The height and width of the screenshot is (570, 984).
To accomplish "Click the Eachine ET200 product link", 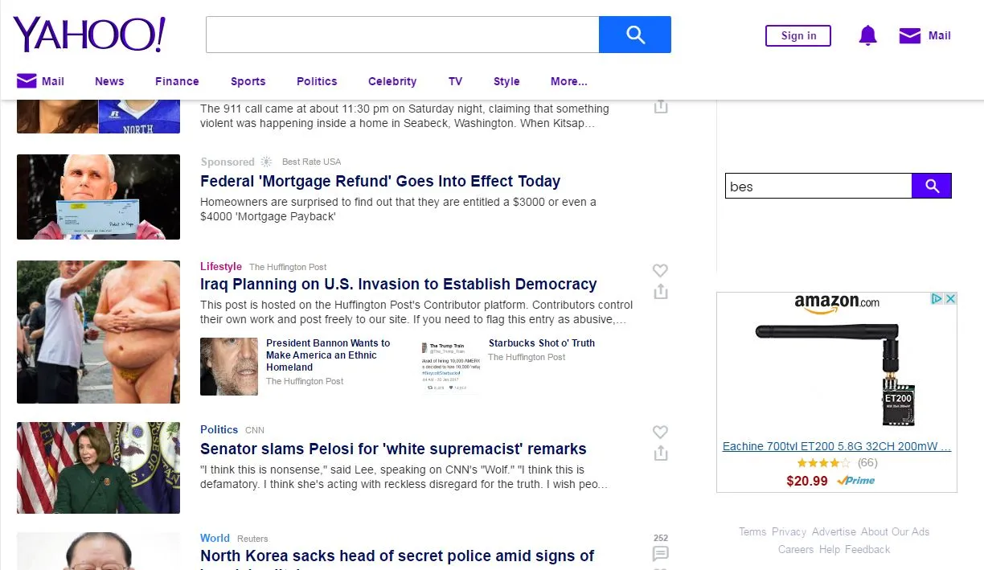I will point(836,446).
